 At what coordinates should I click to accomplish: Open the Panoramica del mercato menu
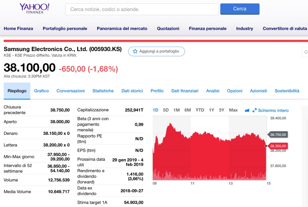(x=122, y=29)
